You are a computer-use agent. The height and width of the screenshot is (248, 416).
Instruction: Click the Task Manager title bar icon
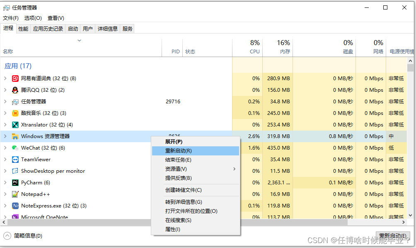click(x=6, y=8)
